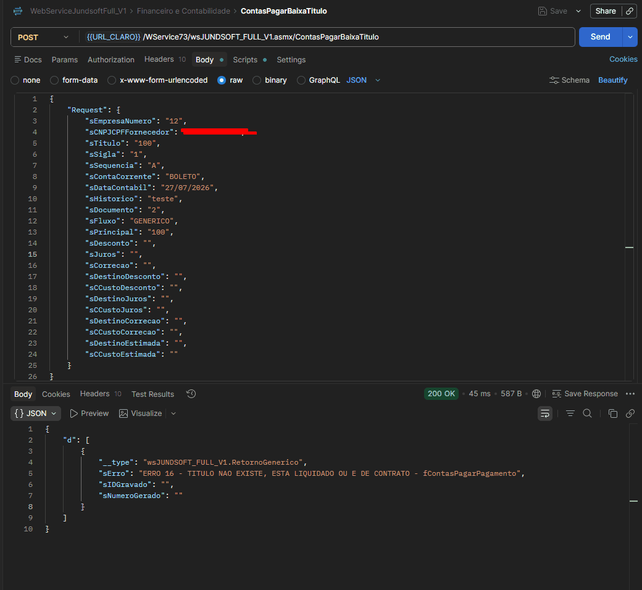Open the Send button dropdown arrow
642x590 pixels.
pos(630,37)
